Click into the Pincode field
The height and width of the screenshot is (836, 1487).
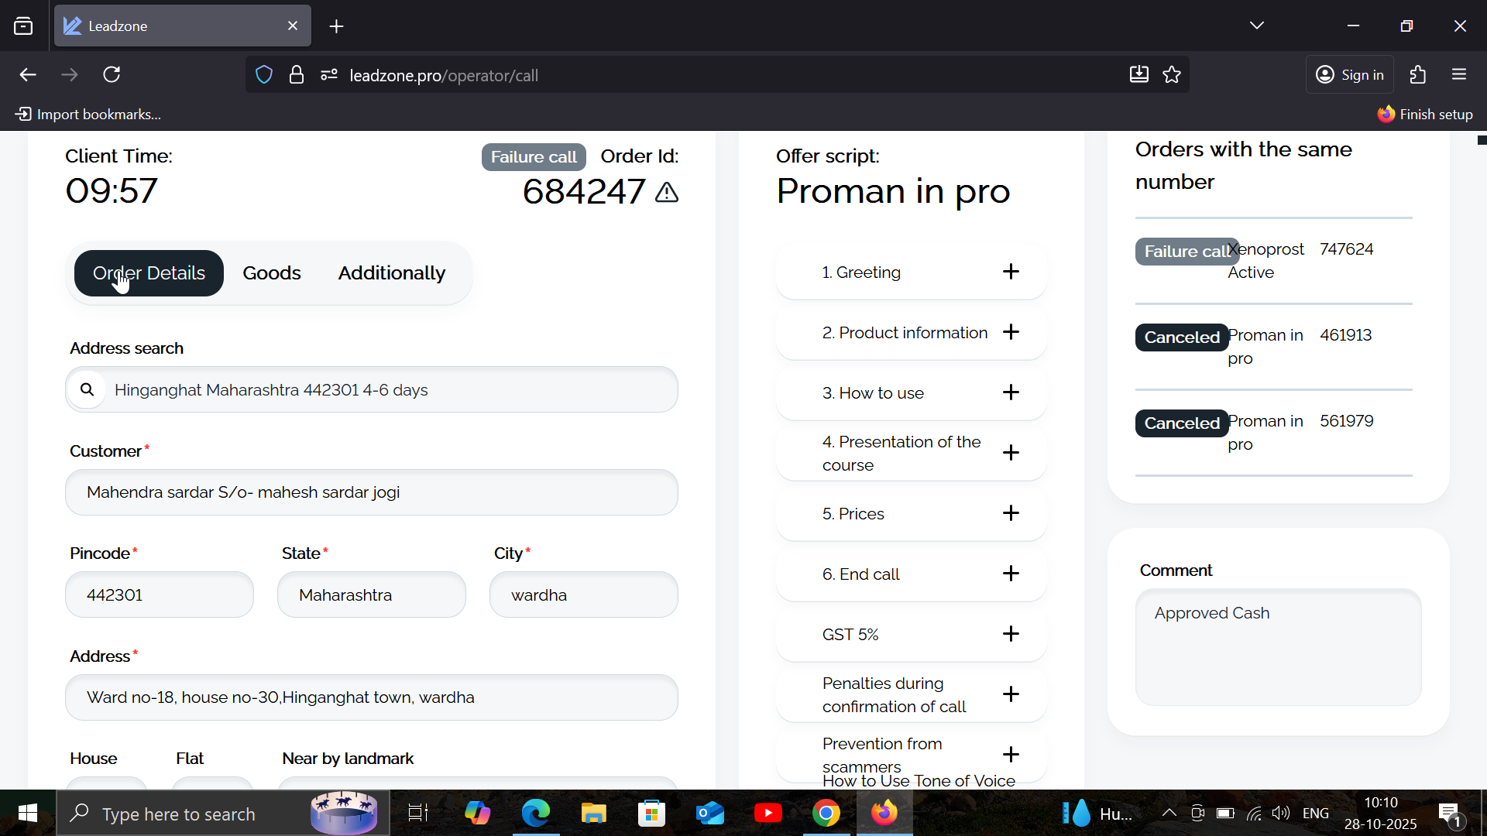160,594
